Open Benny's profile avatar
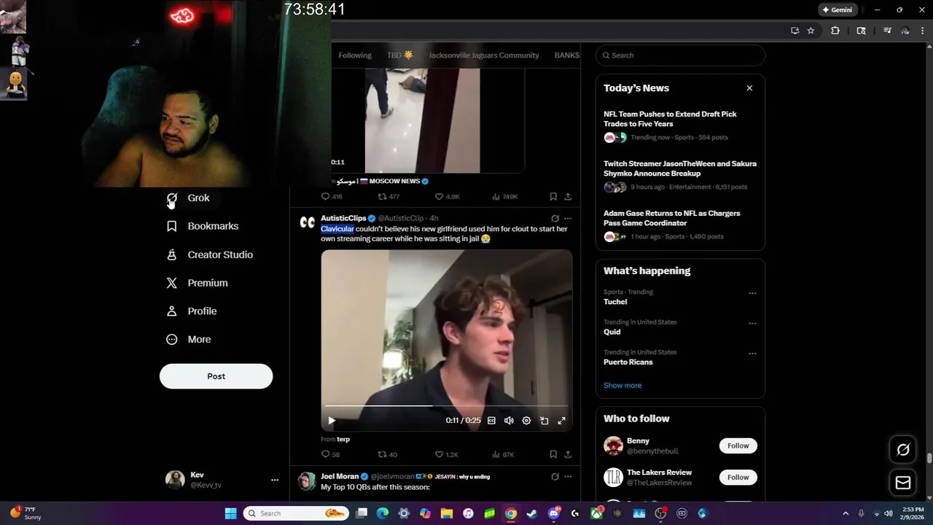 pyautogui.click(x=614, y=446)
